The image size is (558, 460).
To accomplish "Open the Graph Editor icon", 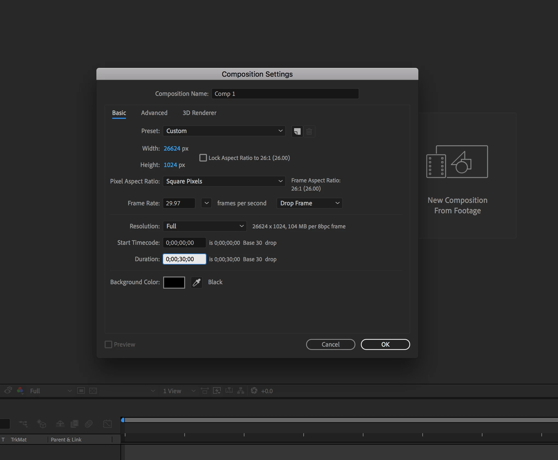I will pos(107,424).
